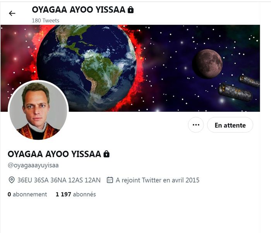Screen dimensions: 271x233
Task: Click the padlock icon beside profile name
Action: (106, 154)
